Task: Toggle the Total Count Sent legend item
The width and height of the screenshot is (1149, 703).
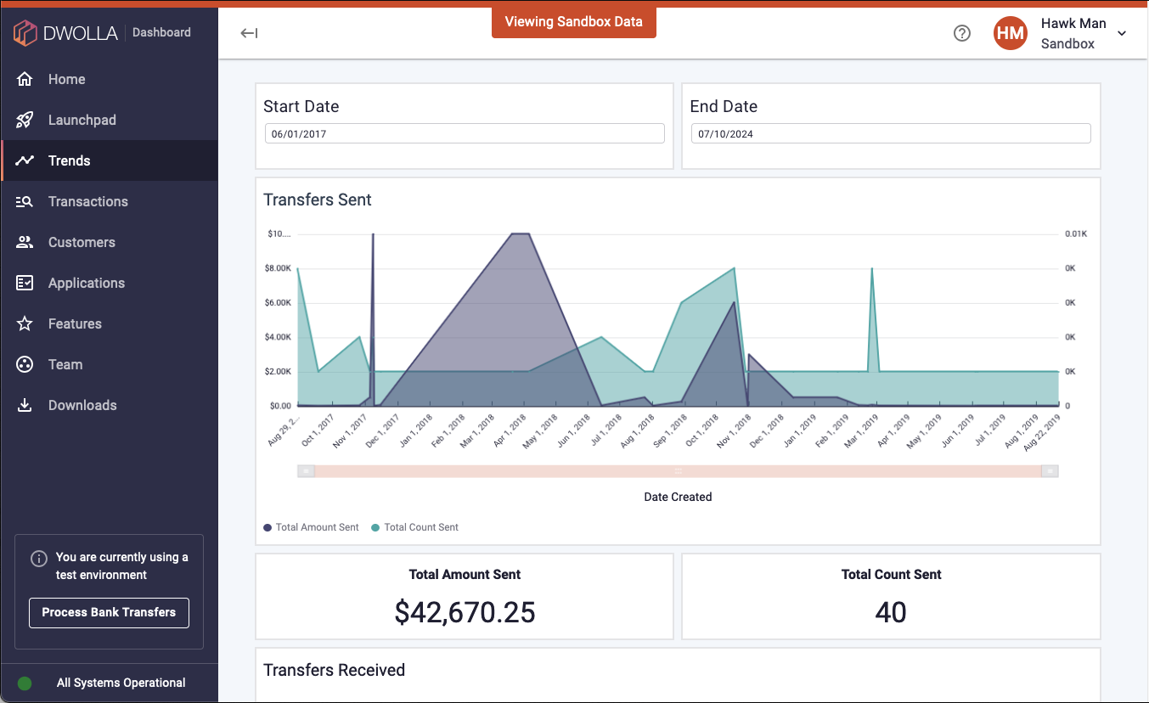Action: [414, 527]
